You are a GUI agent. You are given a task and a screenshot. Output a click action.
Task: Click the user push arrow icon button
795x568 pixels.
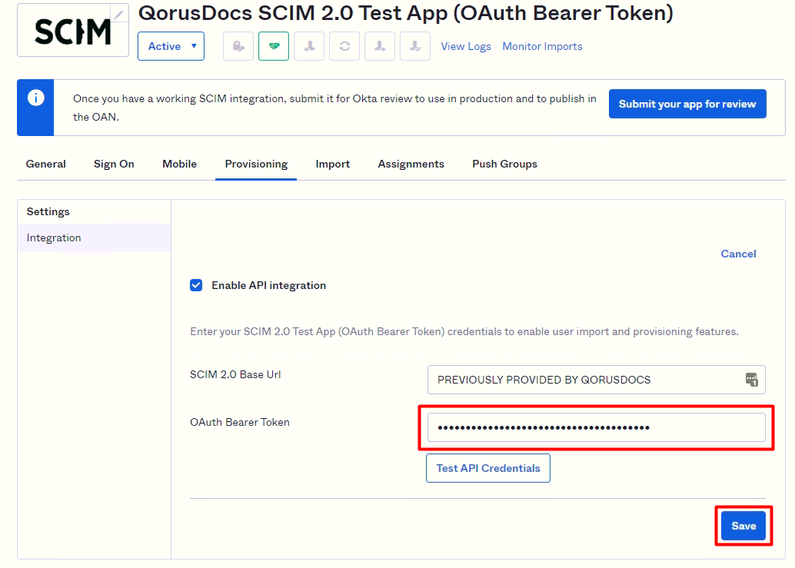point(380,46)
